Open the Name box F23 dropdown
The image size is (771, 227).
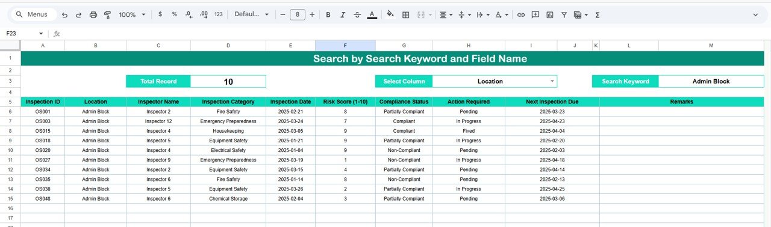(x=41, y=34)
